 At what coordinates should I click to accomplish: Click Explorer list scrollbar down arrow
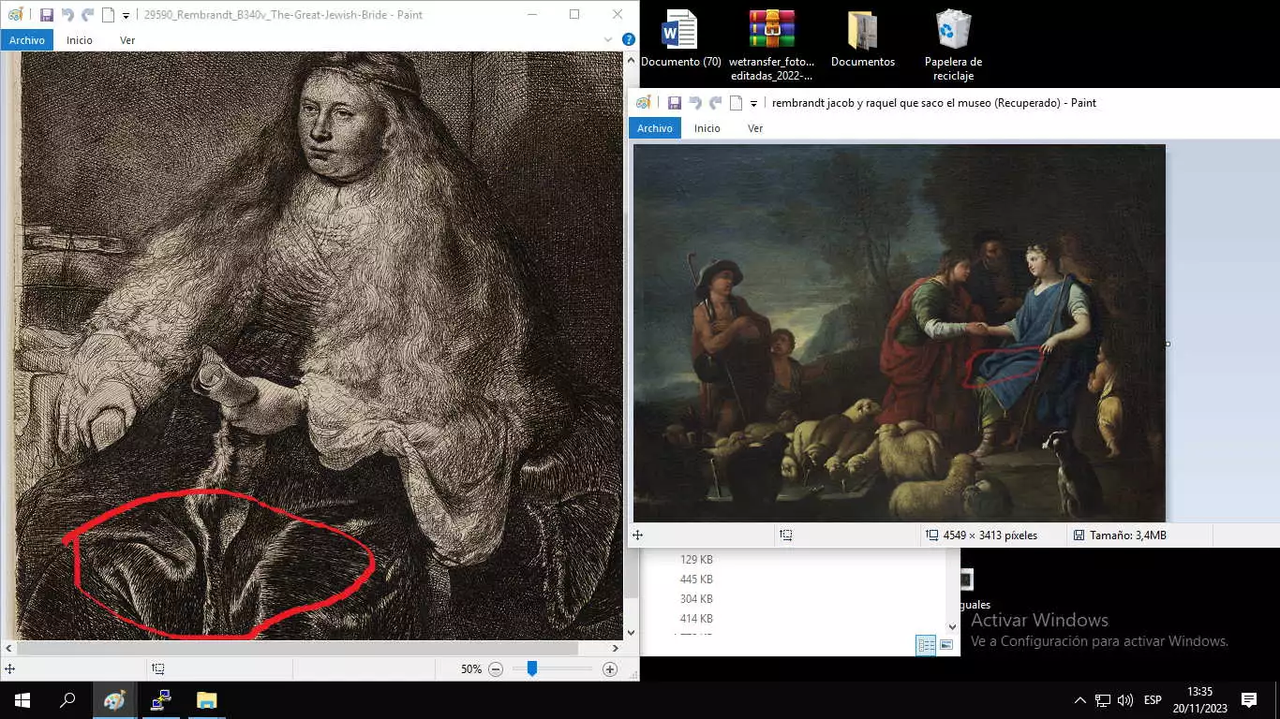953,627
